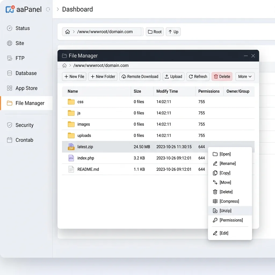The image size is (275, 275).
Task: Click the 1.1 KB size cell
Action: tap(139, 169)
